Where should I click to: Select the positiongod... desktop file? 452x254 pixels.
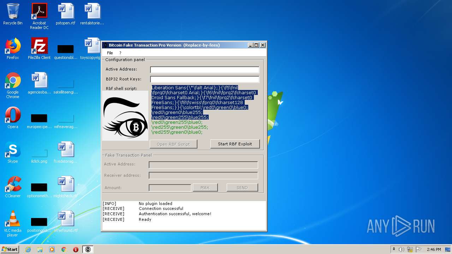pyautogui.click(x=39, y=224)
